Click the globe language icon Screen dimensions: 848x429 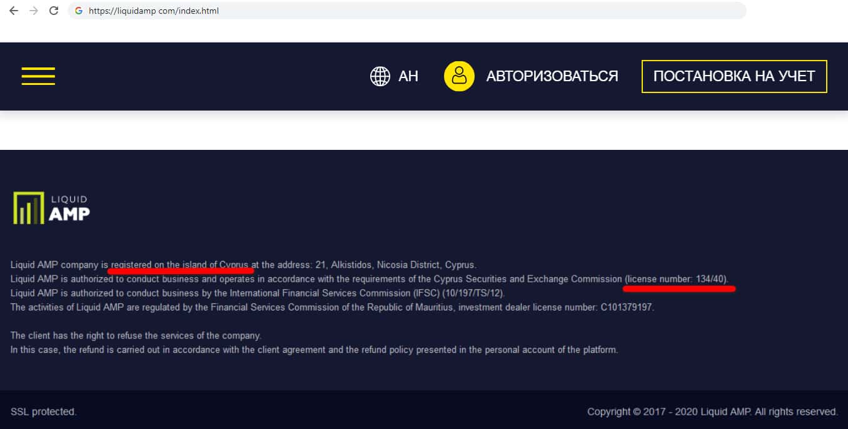click(x=380, y=76)
